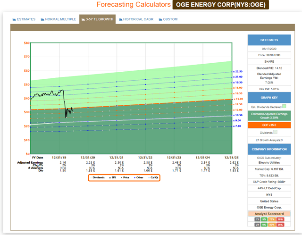
Task: Click the 1Y scorecard label
Action: [258, 219]
